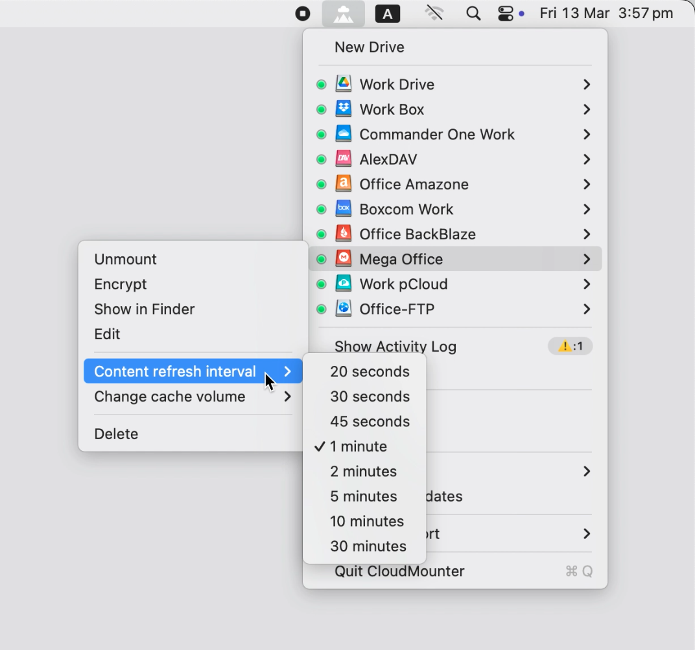Choose Unmount from Mega Office submenu
Image resolution: width=695 pixels, height=650 pixels.
click(x=193, y=259)
